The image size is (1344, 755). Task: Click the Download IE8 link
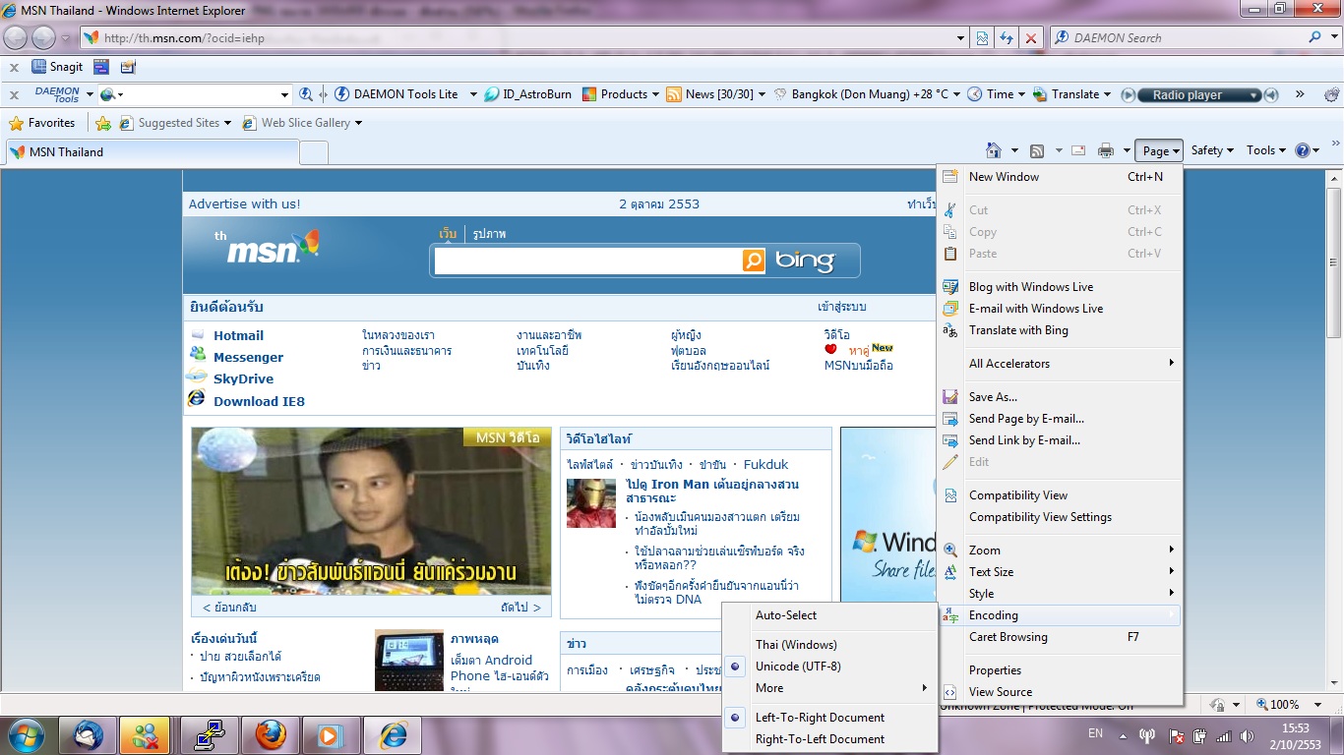coord(259,401)
